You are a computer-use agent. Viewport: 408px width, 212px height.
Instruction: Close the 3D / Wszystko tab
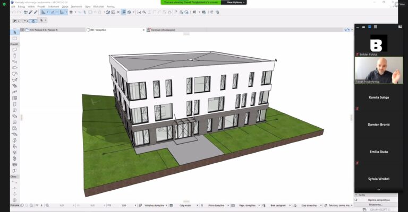143,30
